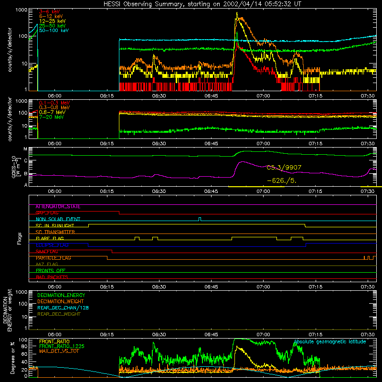Select the 50-100 keV legend label
Viewport: 382px width, 382px height.
tap(54, 31)
